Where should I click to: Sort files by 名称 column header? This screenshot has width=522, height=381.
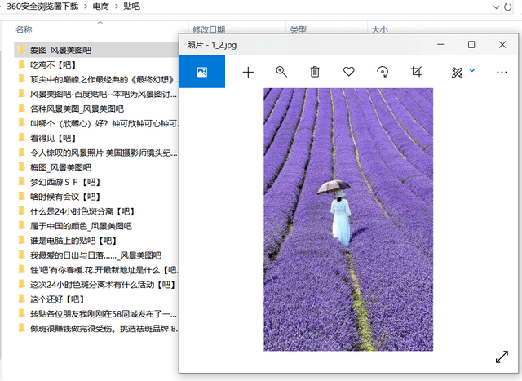pos(24,29)
